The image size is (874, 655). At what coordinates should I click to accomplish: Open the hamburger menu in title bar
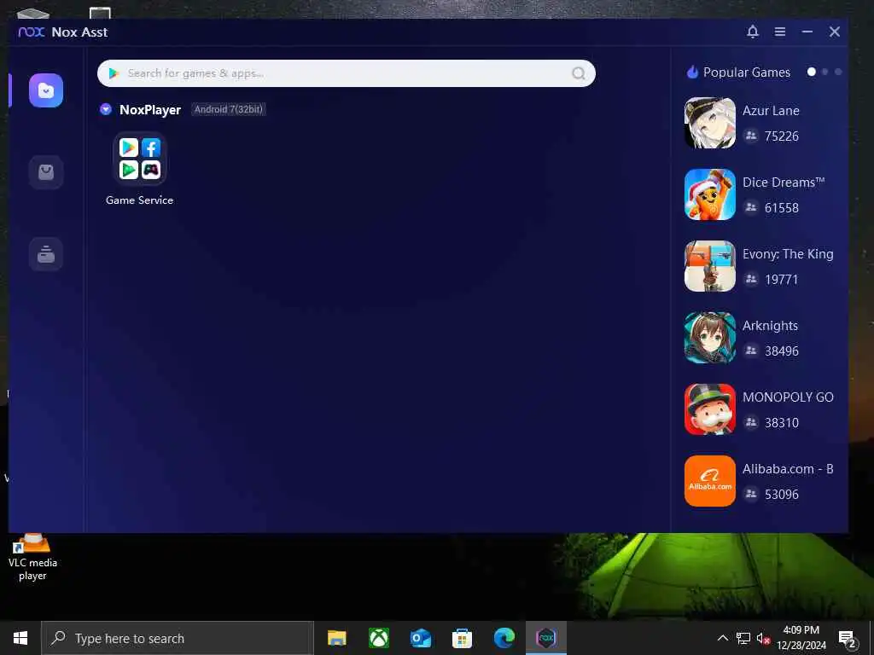[x=780, y=32]
